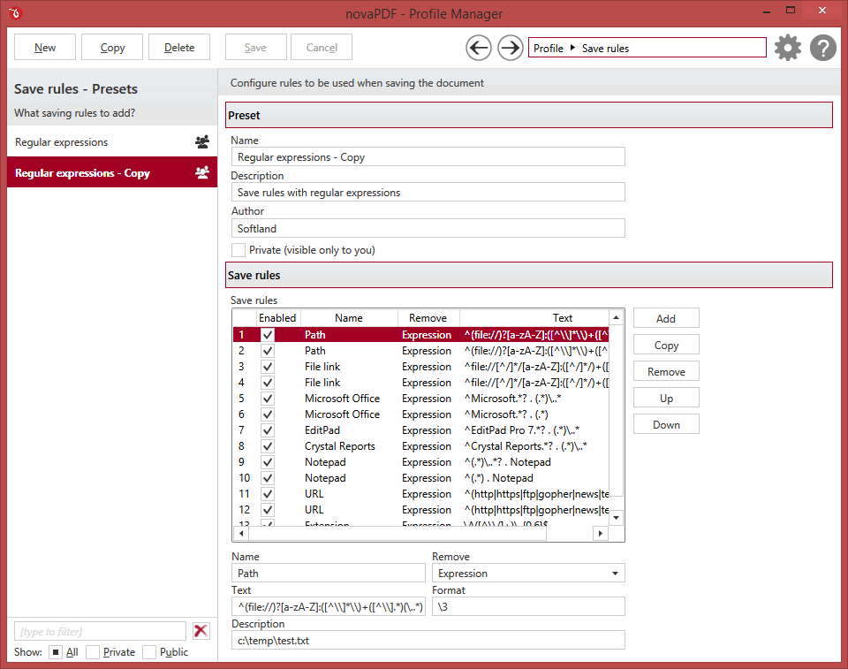The image size is (848, 669).
Task: Toggle the Show All checkbox
Action: pyautogui.click(x=55, y=652)
